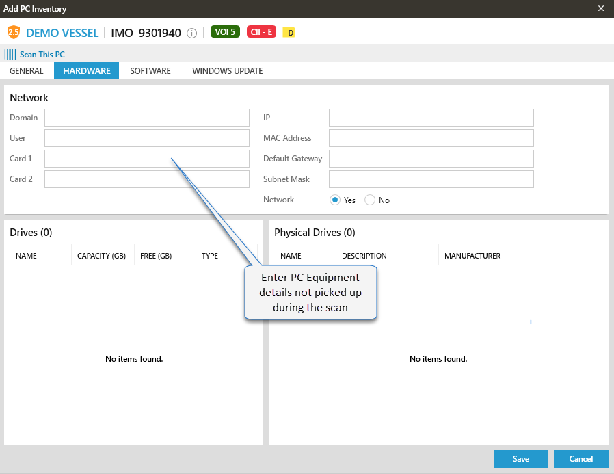Sort Physical Drives by NAME column
Image resolution: width=614 pixels, height=474 pixels.
(291, 256)
